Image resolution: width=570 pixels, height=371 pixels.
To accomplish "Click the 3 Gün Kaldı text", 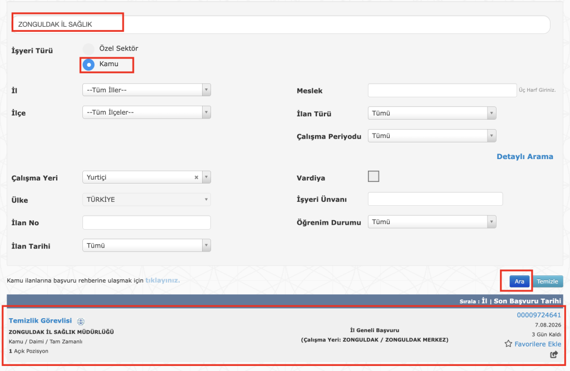I will point(547,334).
